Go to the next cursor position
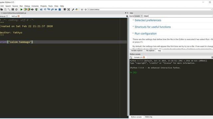The height and width of the screenshot is (119, 213). 86,10
